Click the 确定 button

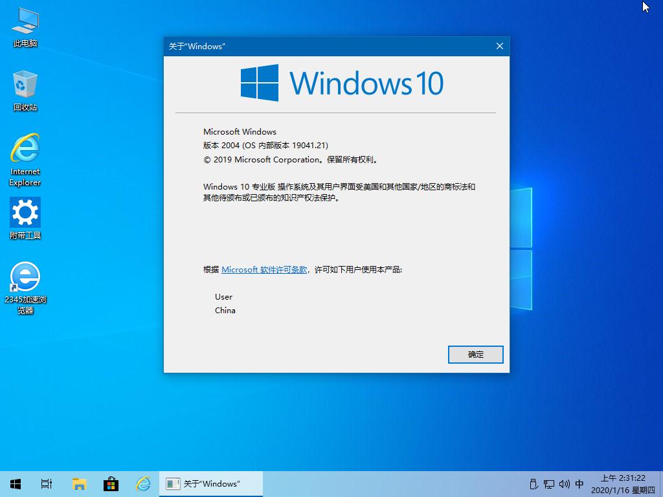476,355
